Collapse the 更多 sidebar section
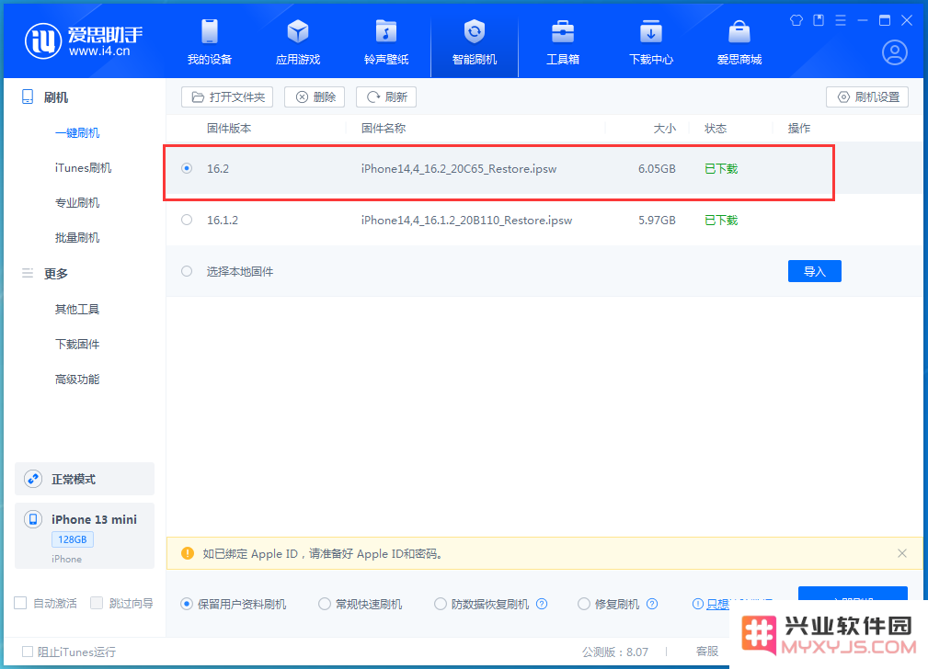Screen dimensions: 928x669 pyautogui.click(x=55, y=273)
